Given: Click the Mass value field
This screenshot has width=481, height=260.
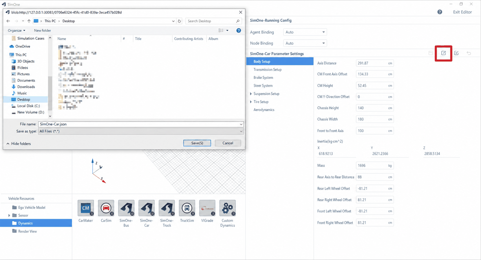Looking at the screenshot, I should (375, 166).
